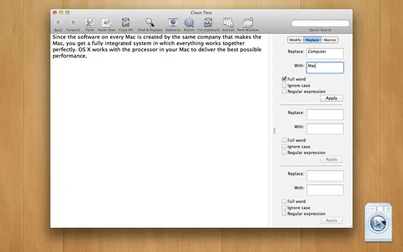Click the "Clean Text" window title
The width and height of the screenshot is (403, 252).
(201, 13)
